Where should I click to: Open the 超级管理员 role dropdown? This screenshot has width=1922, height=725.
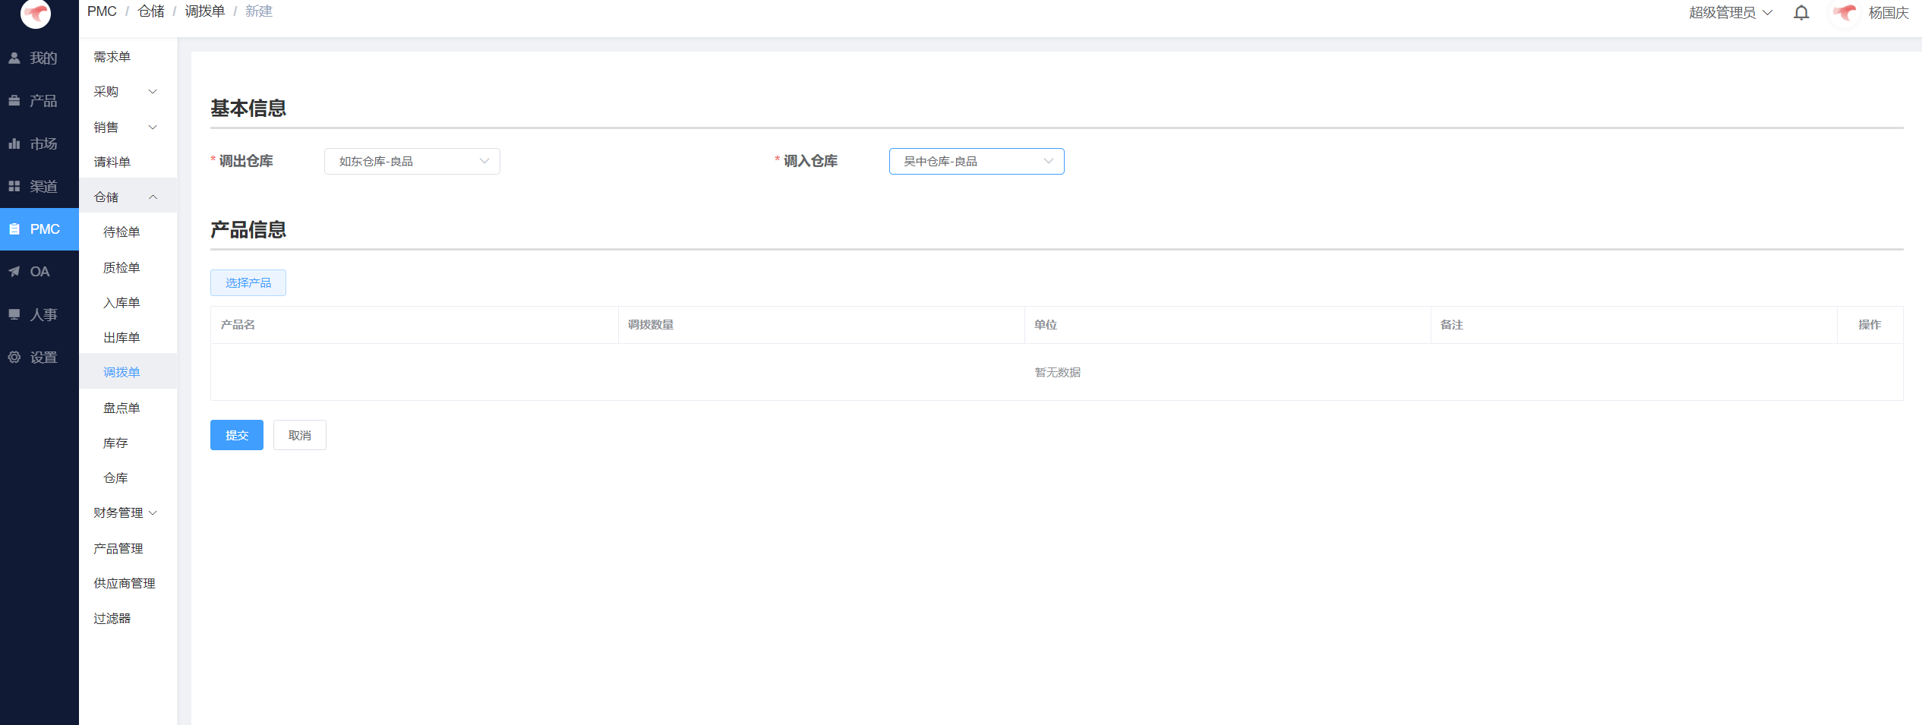[x=1730, y=13]
